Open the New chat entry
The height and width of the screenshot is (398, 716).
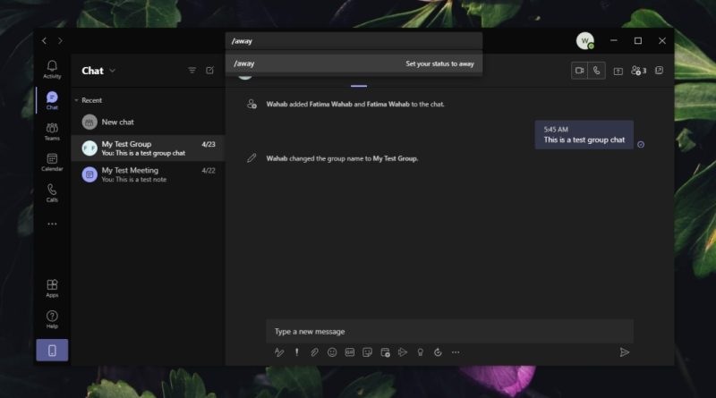(148, 122)
